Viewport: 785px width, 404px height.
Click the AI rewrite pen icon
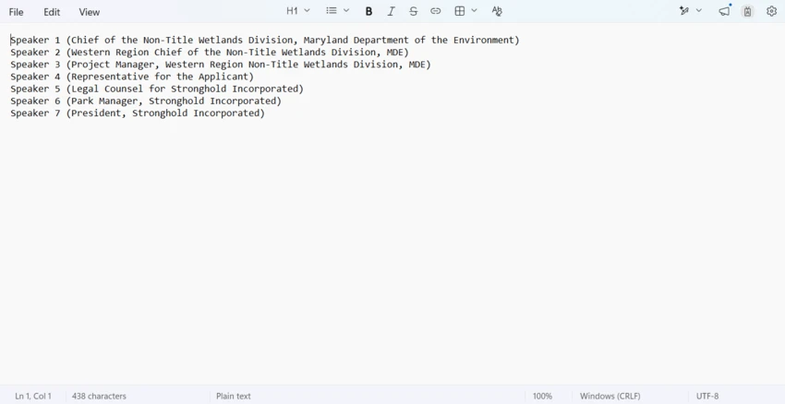coord(683,11)
